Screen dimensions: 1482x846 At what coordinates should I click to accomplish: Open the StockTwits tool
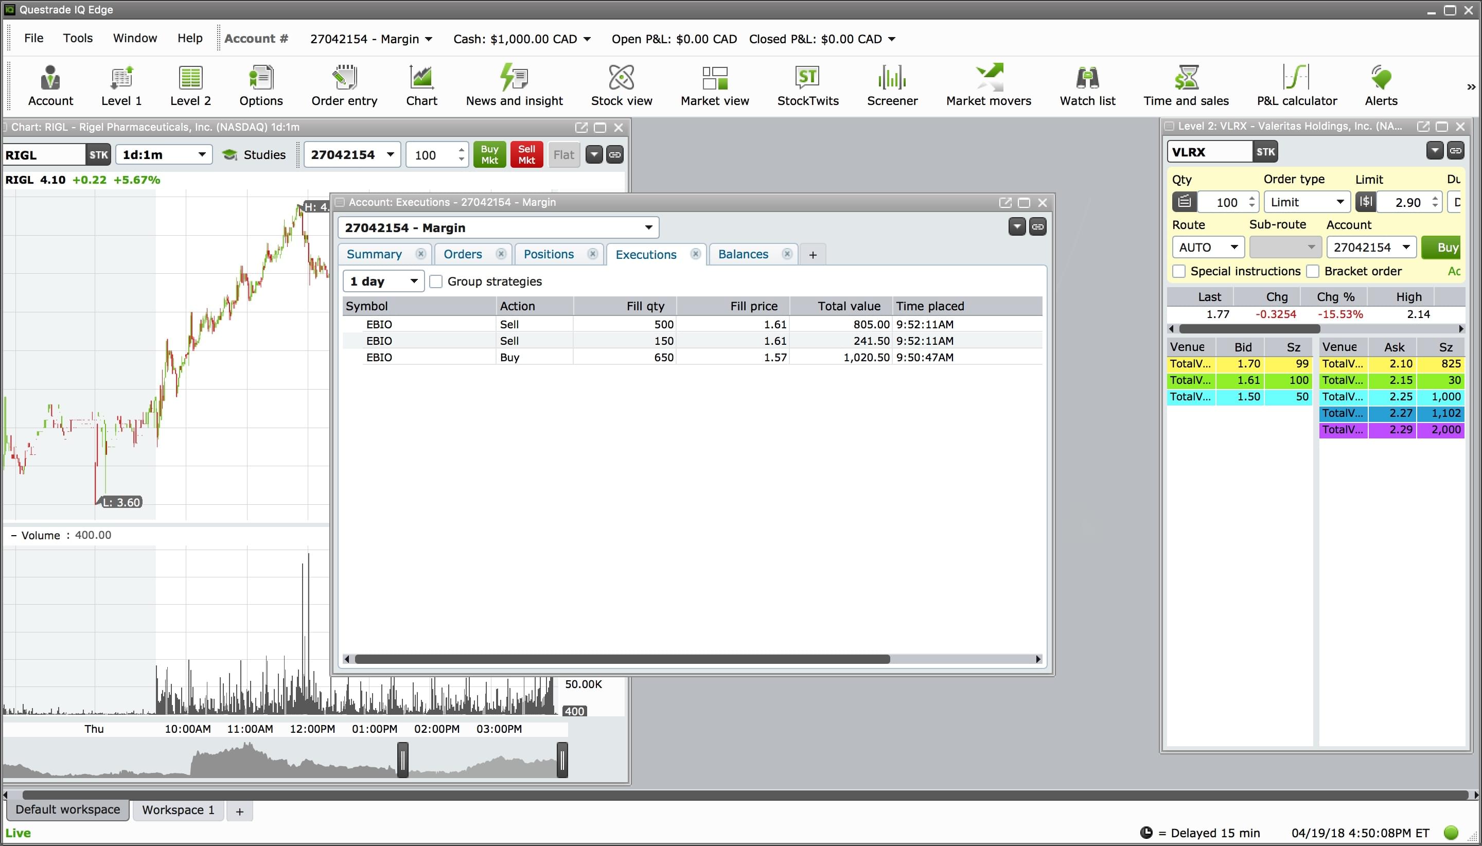(x=807, y=85)
